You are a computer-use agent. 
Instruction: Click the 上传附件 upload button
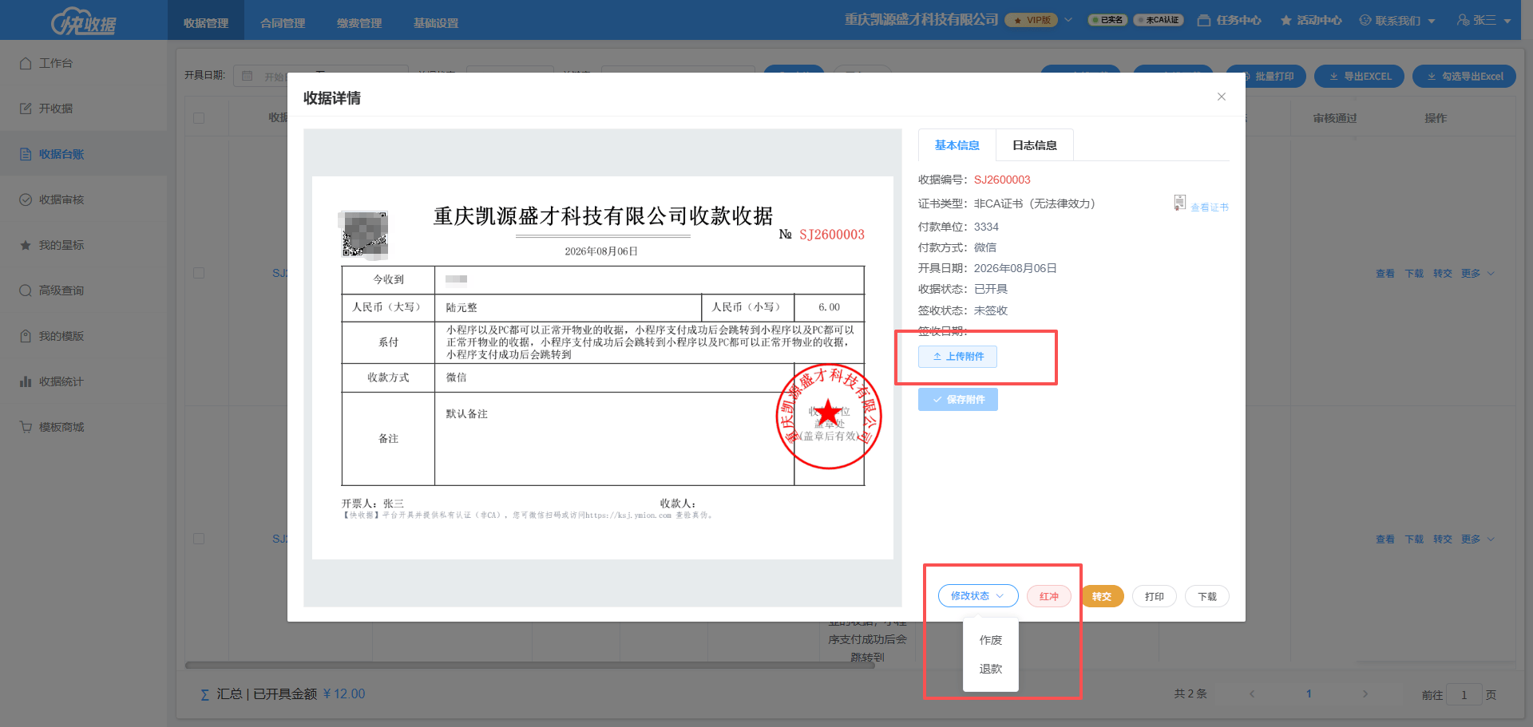957,357
